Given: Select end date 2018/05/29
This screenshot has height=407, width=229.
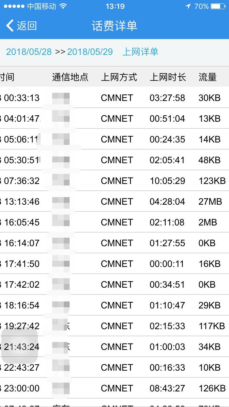Looking at the screenshot, I should point(90,52).
